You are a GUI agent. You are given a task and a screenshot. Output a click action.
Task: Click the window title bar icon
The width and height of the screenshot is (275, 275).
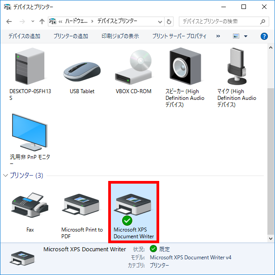[x=8, y=7]
